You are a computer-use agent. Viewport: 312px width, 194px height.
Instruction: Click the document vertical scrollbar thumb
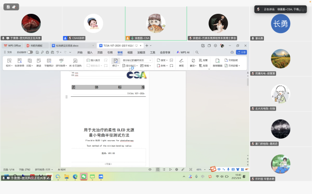coord(248,82)
